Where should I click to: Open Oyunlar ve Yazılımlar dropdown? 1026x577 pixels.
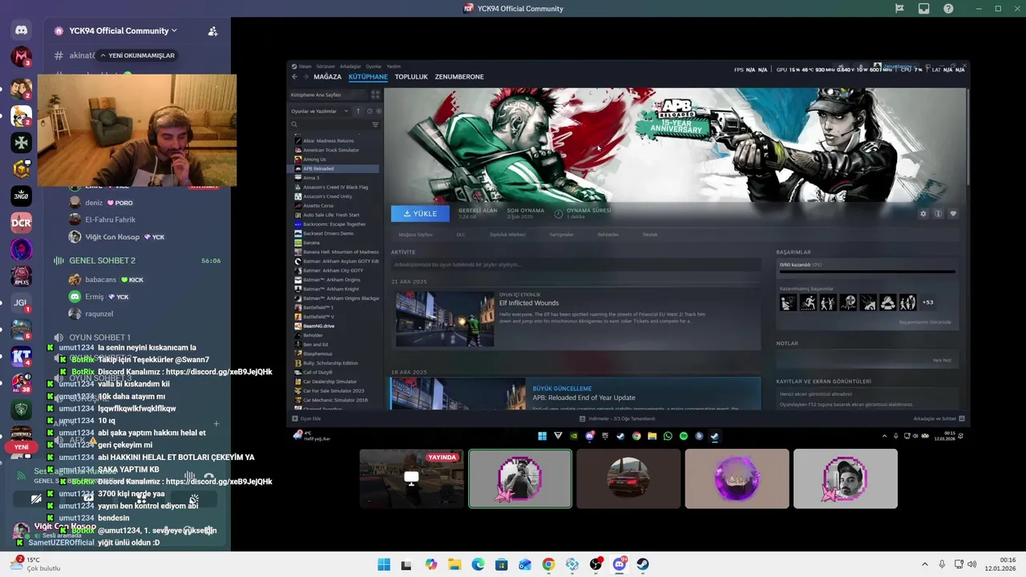(x=319, y=111)
